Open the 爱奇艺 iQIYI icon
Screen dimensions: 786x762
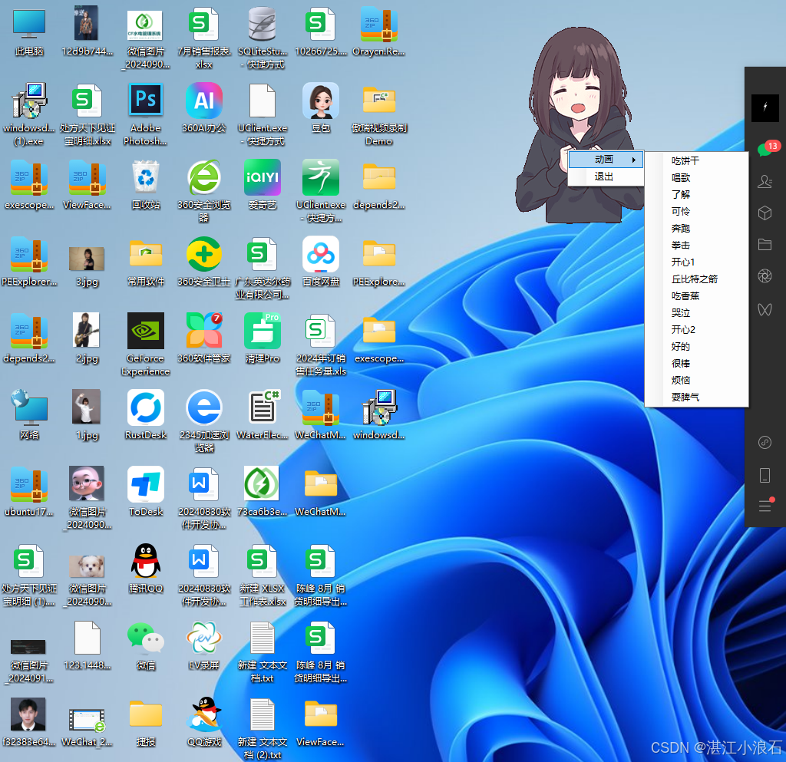(x=263, y=177)
